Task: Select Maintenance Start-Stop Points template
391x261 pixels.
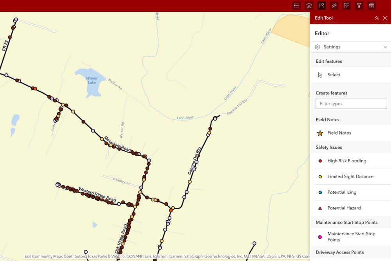Action: (x=351, y=236)
